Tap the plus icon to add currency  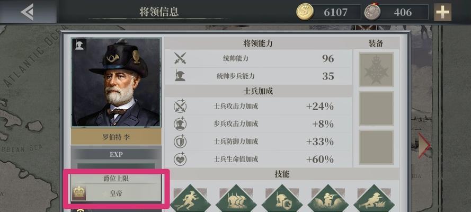[442, 12]
